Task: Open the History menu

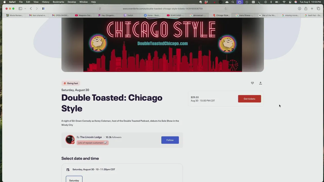Action: [x=46, y=2]
